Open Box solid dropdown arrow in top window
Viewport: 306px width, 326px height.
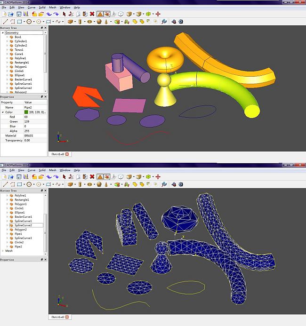tap(75, 22)
